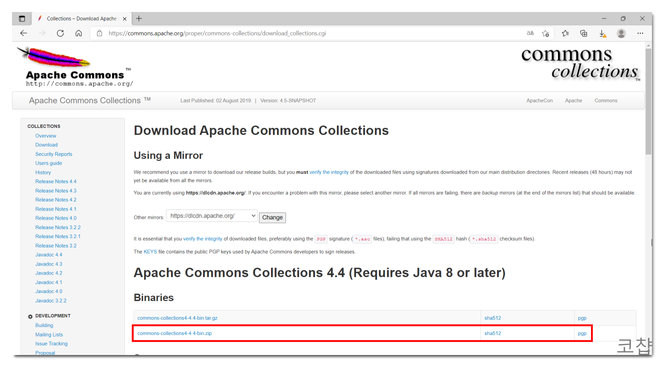Open Security Reports in sidebar
Viewport: 664px width, 367px height.
pos(53,154)
